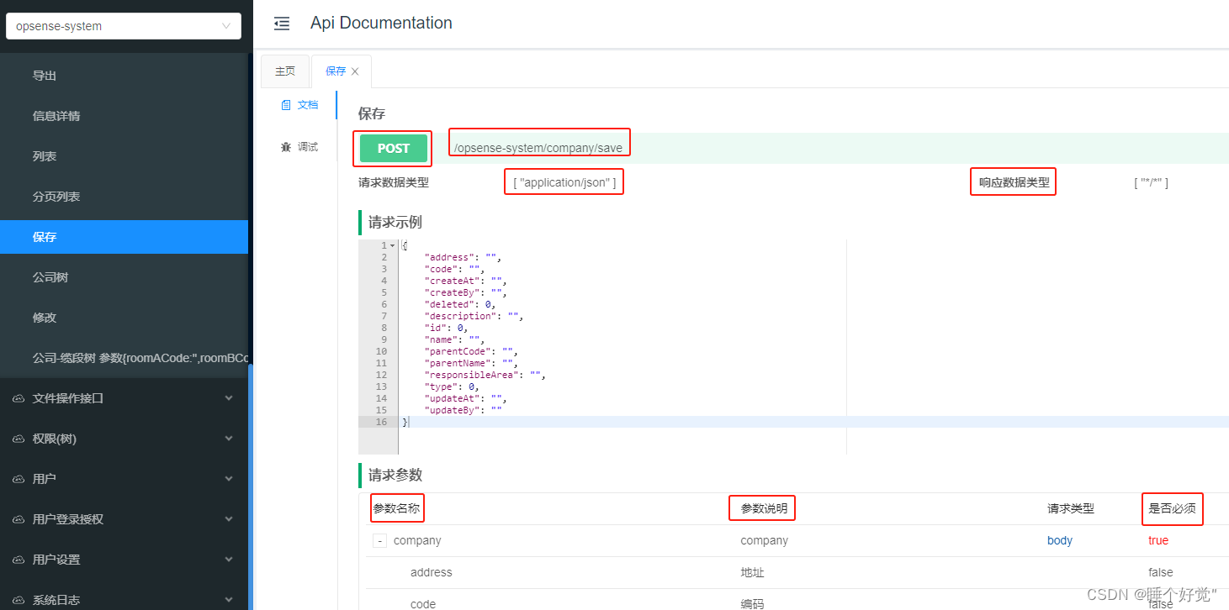Expand the 用户登录授权 group
The width and height of the screenshot is (1229, 610).
[x=124, y=519]
